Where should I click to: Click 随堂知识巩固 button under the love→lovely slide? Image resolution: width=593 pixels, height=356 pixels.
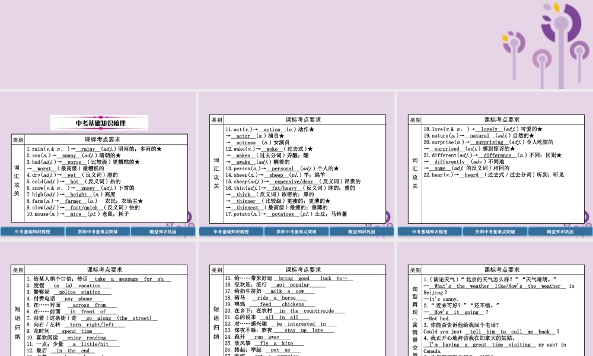click(x=560, y=231)
